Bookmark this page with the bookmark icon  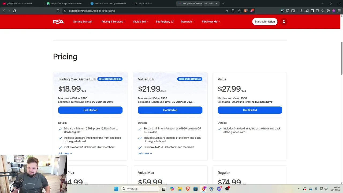pyautogui.click(x=58, y=11)
